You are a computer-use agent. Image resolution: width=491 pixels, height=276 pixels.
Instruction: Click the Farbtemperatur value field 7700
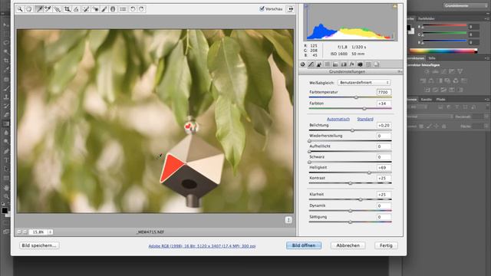point(384,92)
